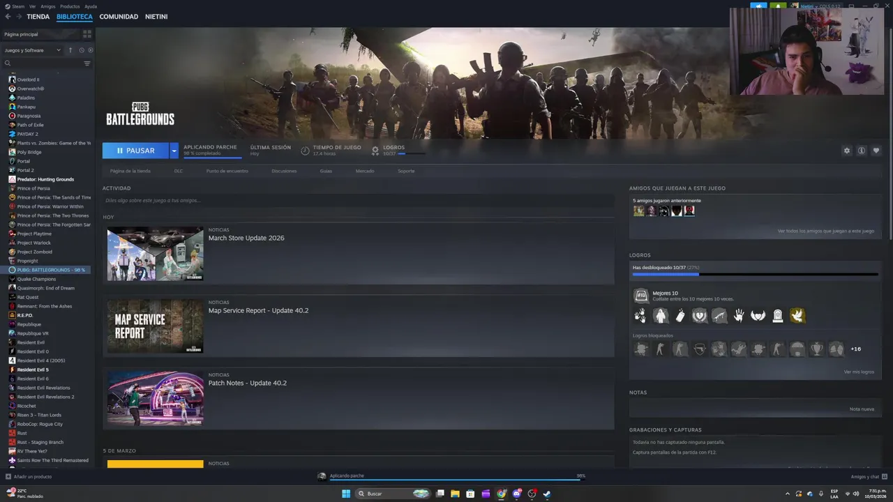Open the March Store Update 2026 thumbnail
The image size is (893, 502).
[x=156, y=253]
